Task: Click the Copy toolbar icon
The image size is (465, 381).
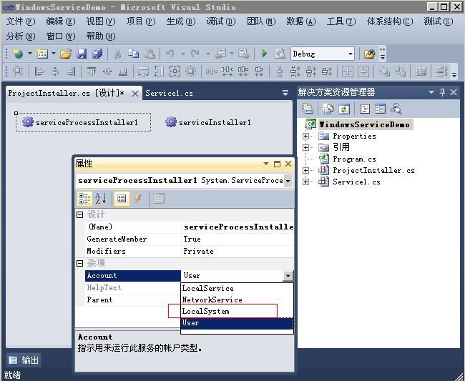Action: coord(134,54)
